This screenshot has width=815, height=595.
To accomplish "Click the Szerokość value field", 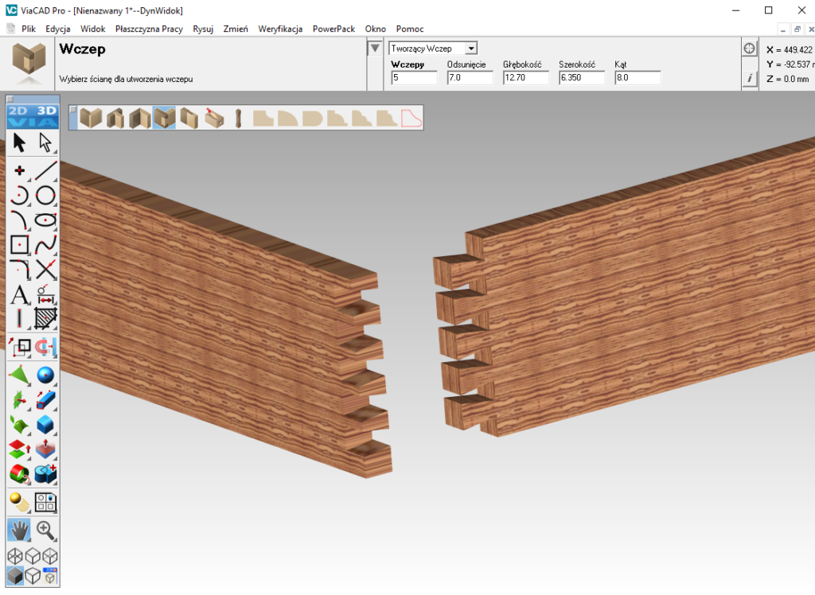I will 582,78.
